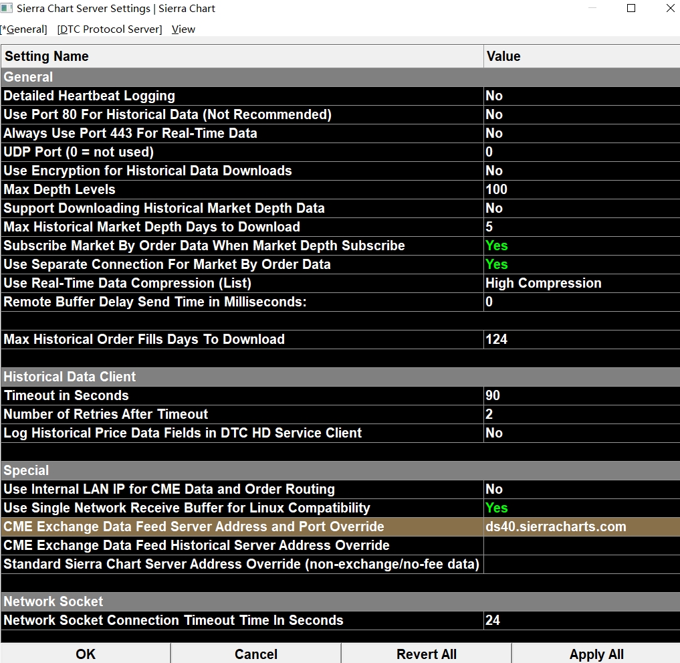Image resolution: width=680 pixels, height=663 pixels.
Task: Select Remote Buffer Delay Send Time label
Action: [x=155, y=302]
